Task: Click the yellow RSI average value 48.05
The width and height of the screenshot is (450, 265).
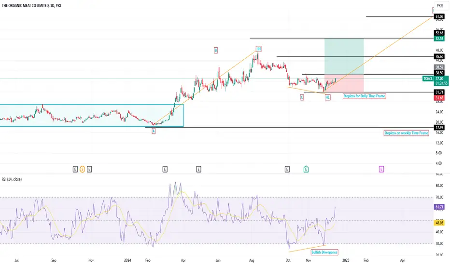Action: [x=439, y=223]
